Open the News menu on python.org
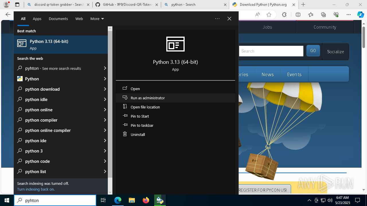 click(268, 74)
